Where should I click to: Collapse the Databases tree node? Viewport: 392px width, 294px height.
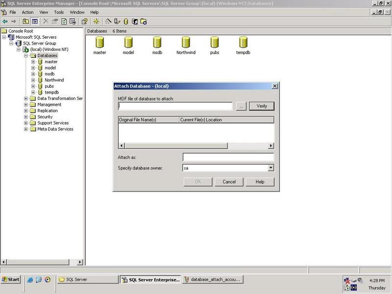pyautogui.click(x=26, y=55)
